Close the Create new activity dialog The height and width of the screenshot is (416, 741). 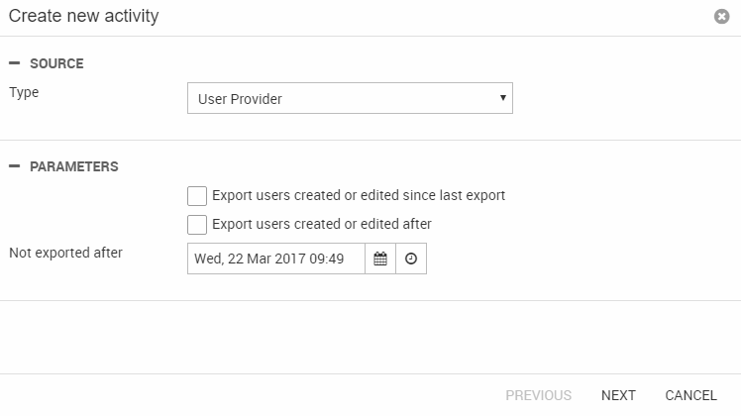click(x=722, y=17)
